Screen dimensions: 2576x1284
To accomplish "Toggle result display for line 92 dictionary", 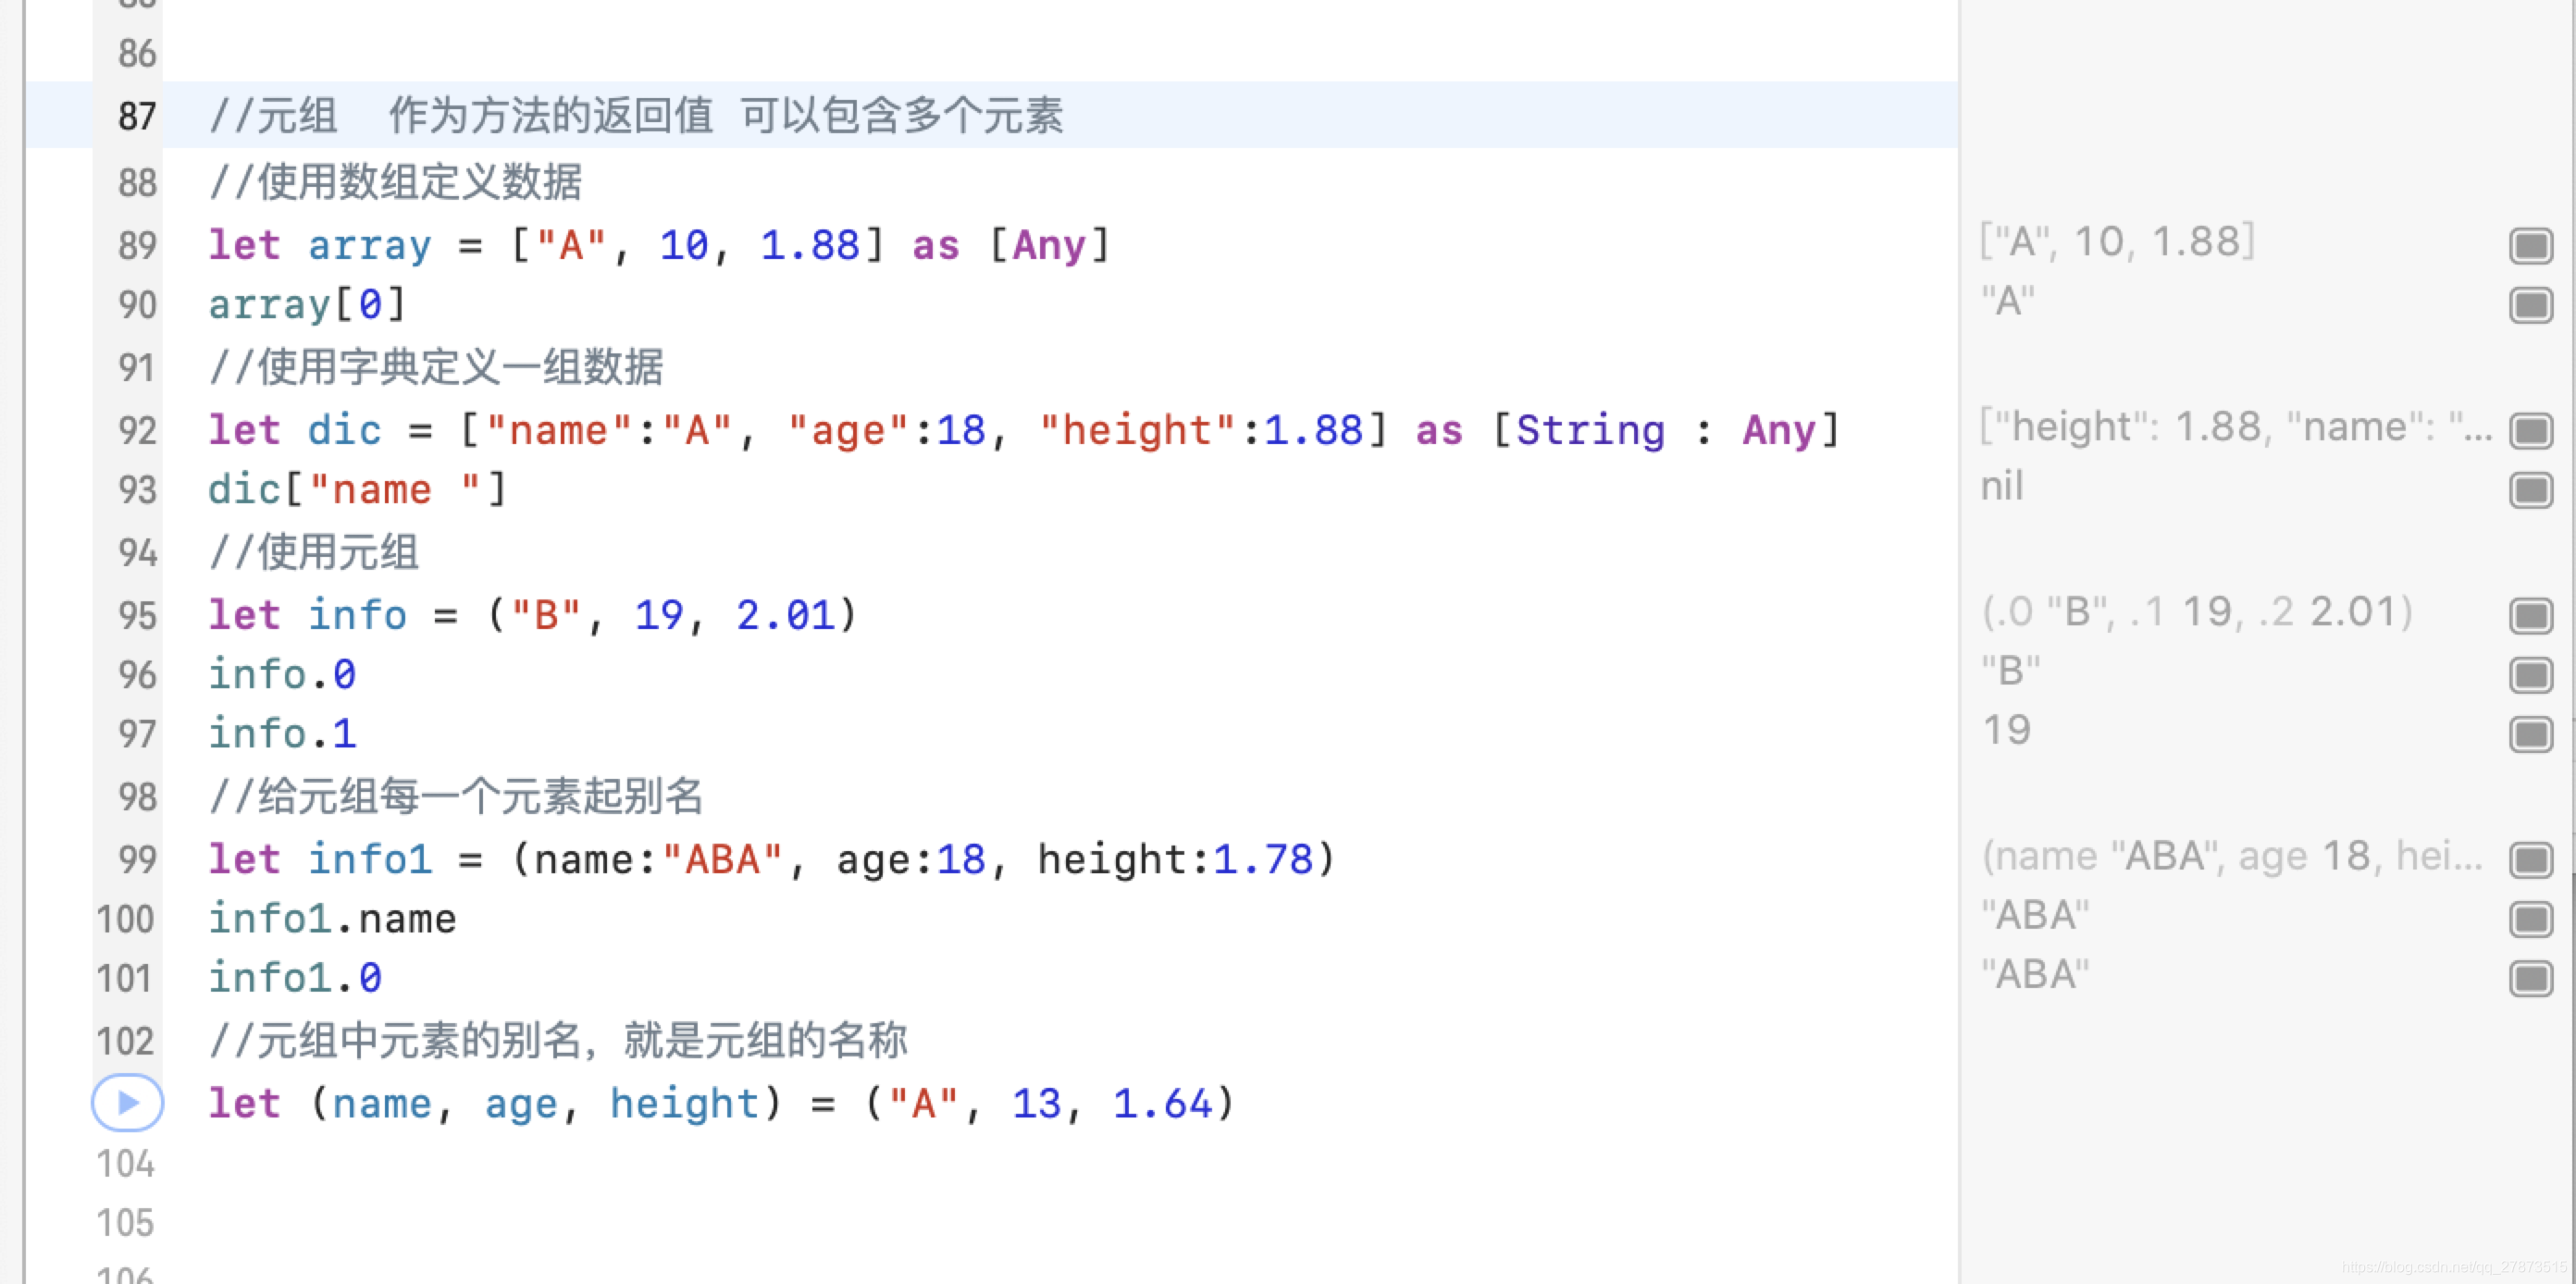I will (x=2532, y=428).
